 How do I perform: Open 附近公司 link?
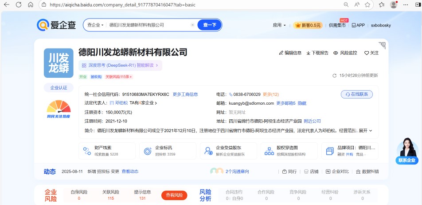pos(312,121)
